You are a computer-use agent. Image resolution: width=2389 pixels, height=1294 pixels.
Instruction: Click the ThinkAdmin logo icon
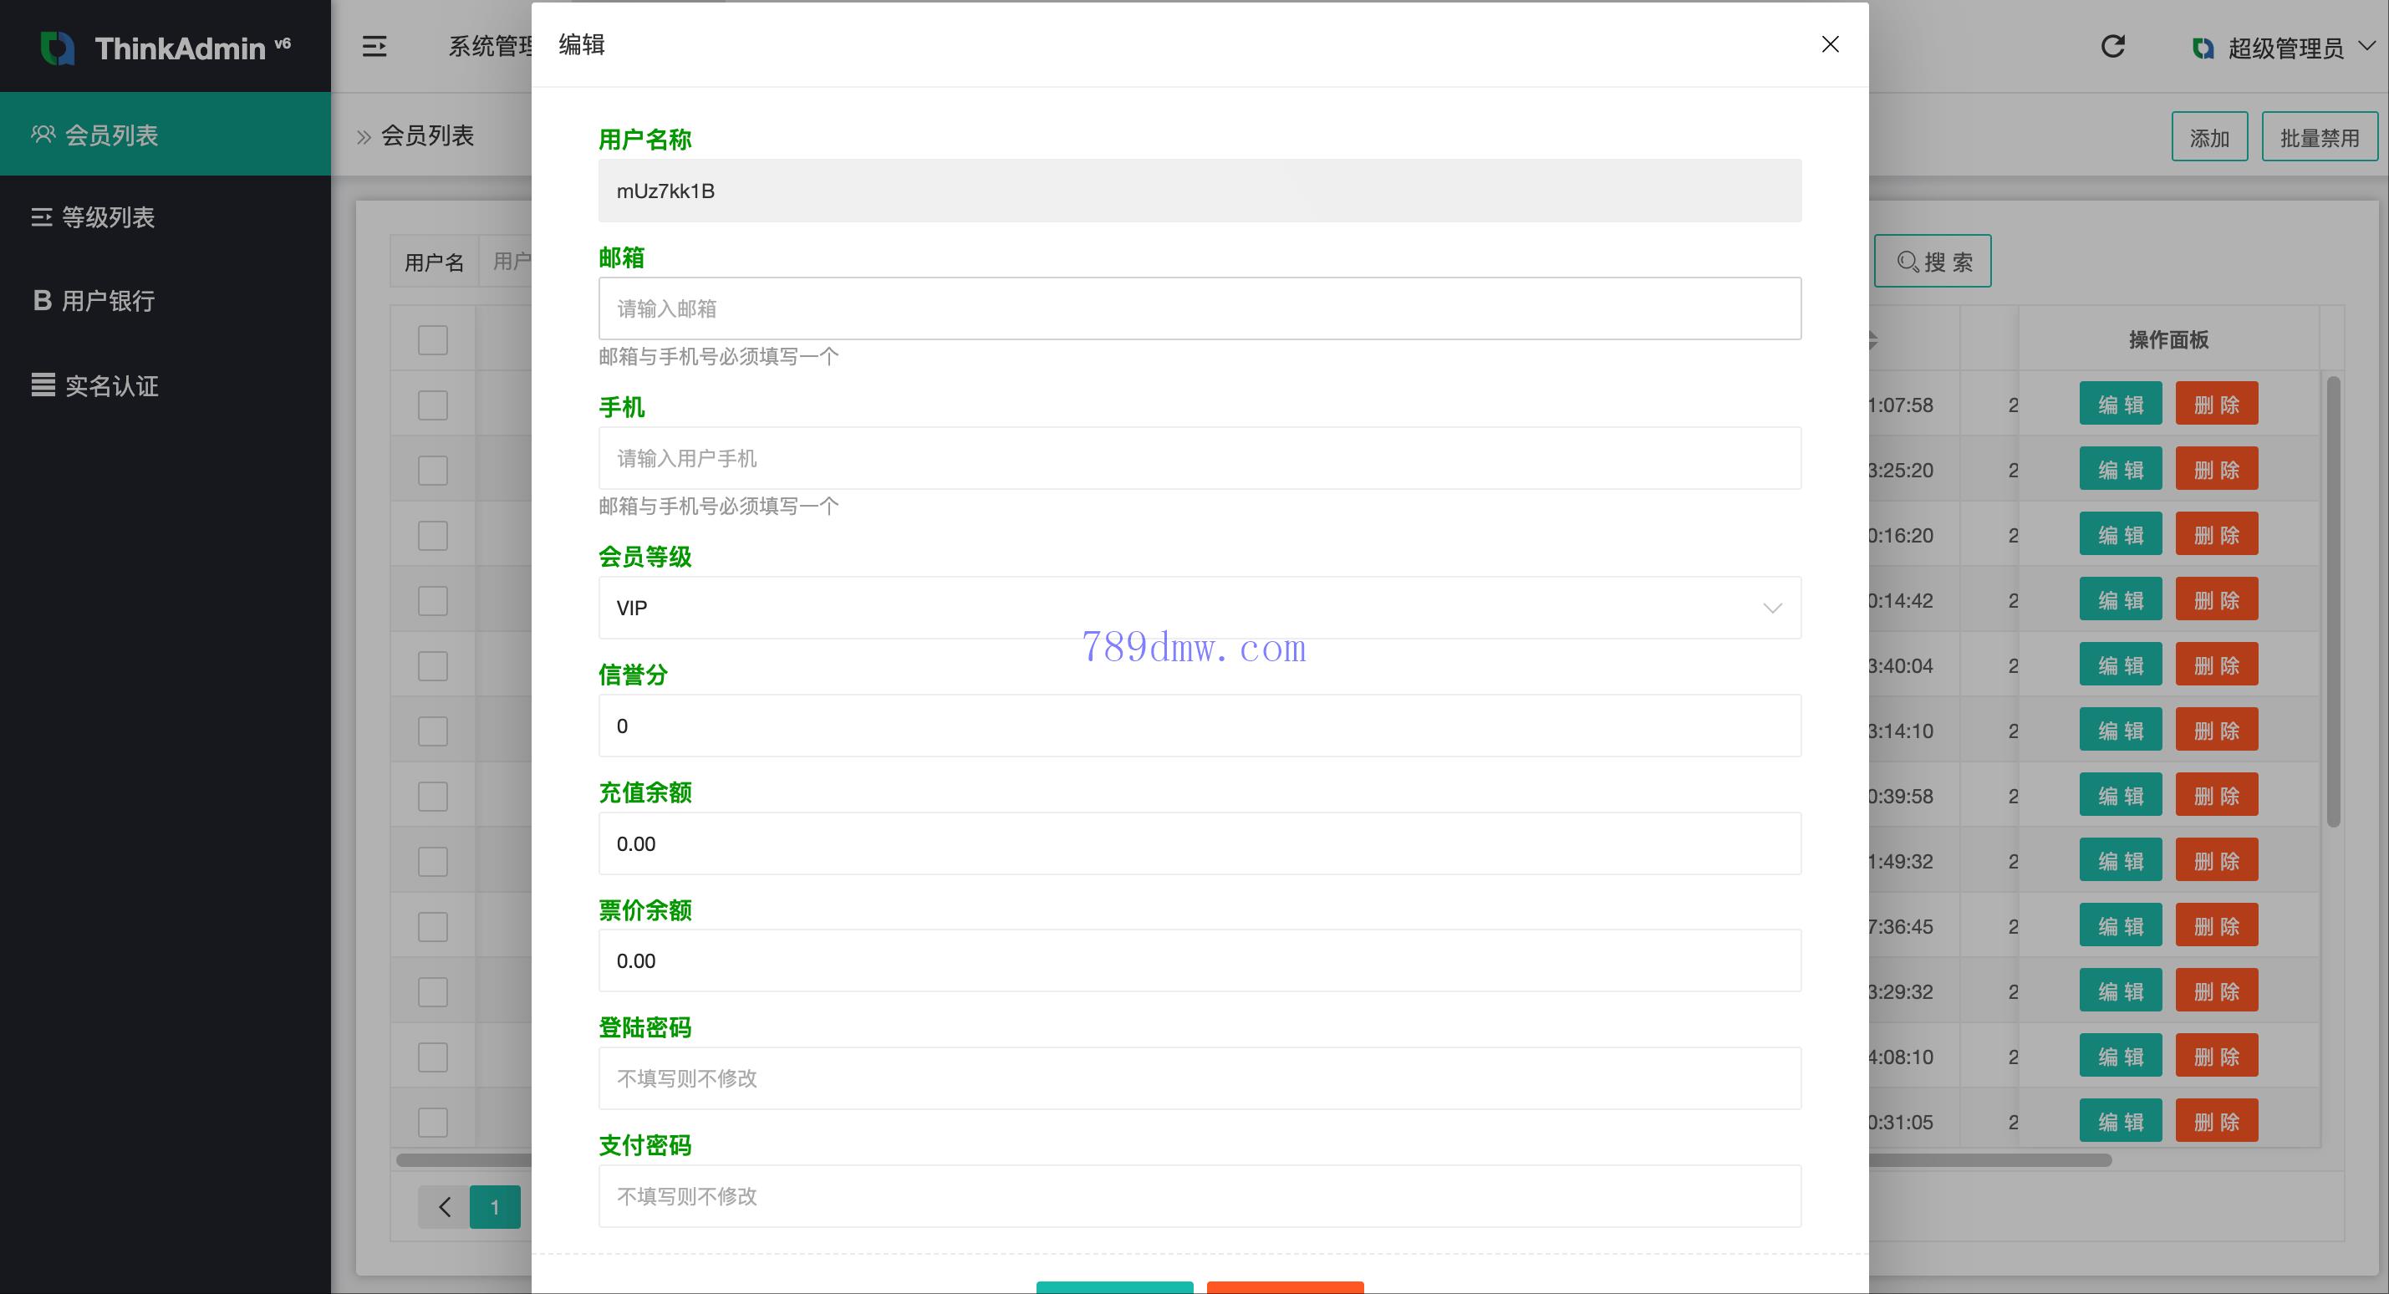tap(58, 48)
